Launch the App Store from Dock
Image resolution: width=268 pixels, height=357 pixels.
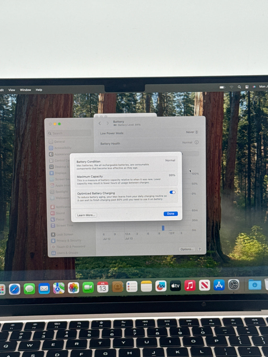[x=219, y=285]
